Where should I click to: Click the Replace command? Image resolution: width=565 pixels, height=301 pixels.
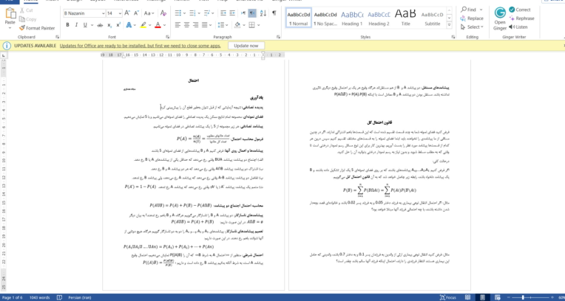pyautogui.click(x=472, y=18)
